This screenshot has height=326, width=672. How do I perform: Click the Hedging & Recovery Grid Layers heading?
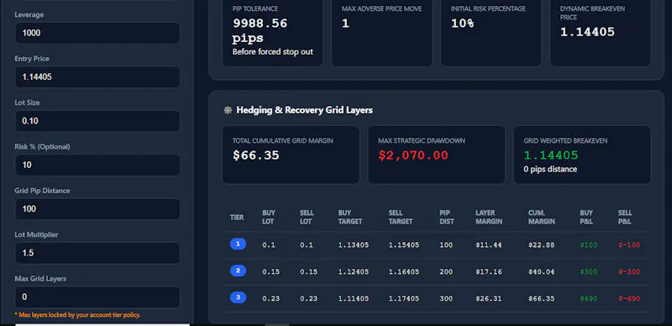tap(304, 110)
